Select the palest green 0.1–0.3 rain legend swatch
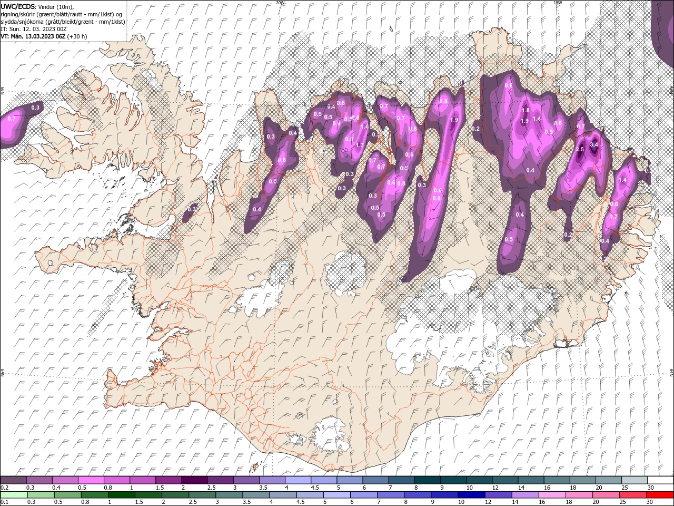This screenshot has height=506, width=674. [x=14, y=495]
